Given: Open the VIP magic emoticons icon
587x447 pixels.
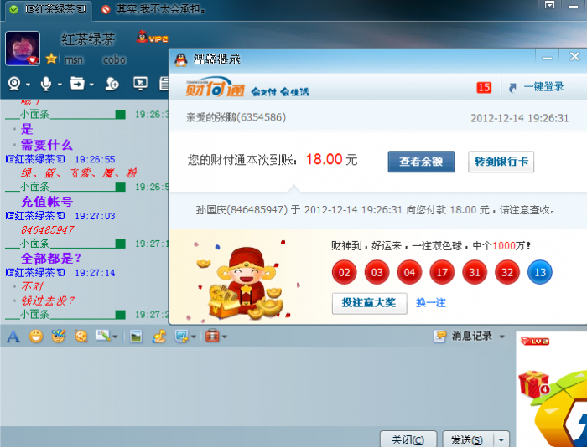Looking at the screenshot, I should [x=59, y=336].
